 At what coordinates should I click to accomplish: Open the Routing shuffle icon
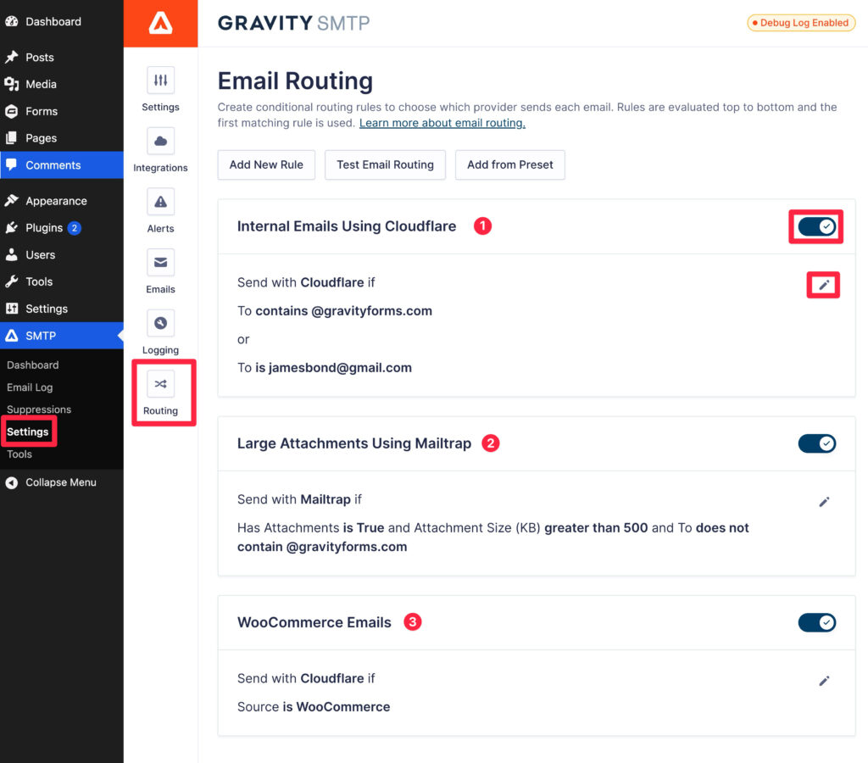[160, 384]
